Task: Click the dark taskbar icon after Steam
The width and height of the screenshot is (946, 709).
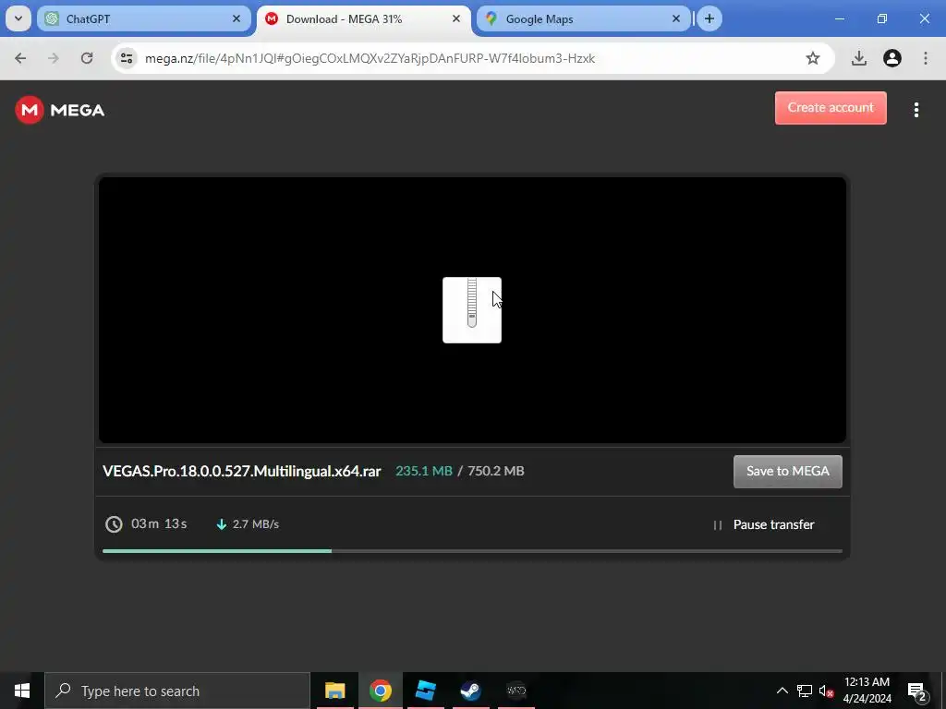Action: (516, 691)
